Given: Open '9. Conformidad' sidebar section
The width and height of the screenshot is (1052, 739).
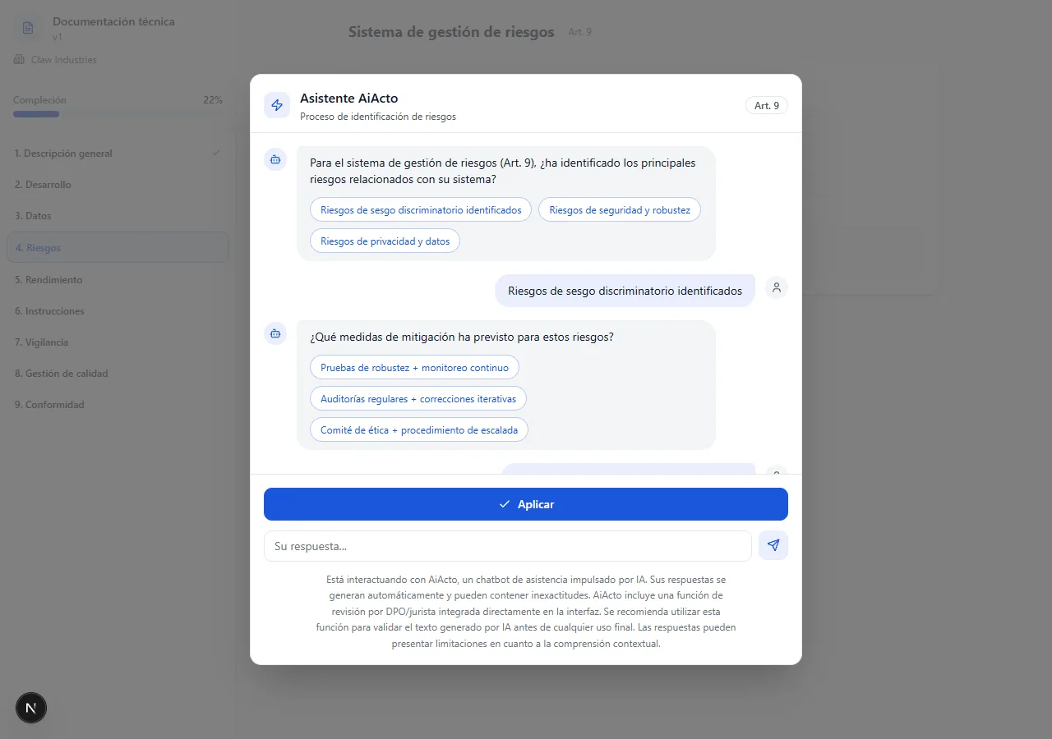Looking at the screenshot, I should pos(49,405).
